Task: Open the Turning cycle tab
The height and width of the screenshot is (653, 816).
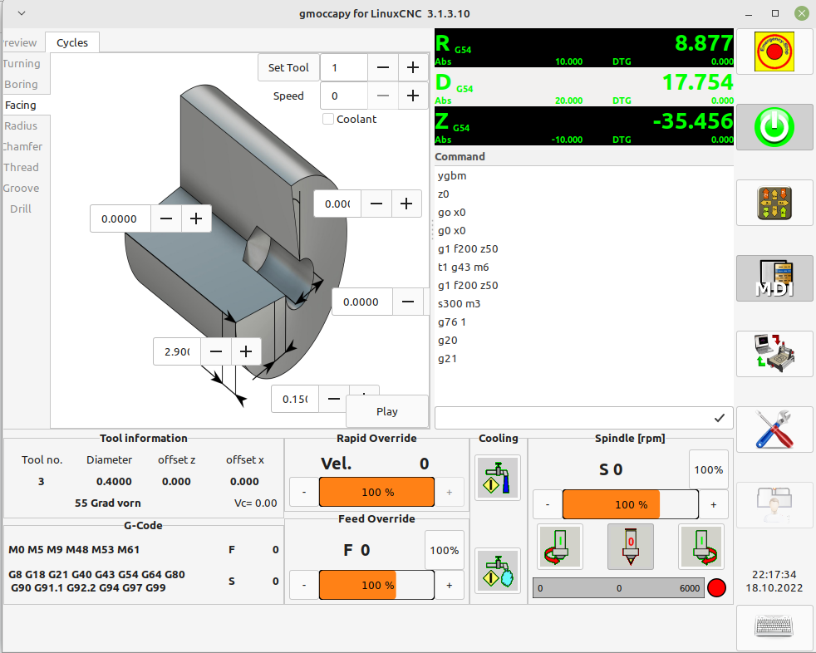Action: pos(22,63)
